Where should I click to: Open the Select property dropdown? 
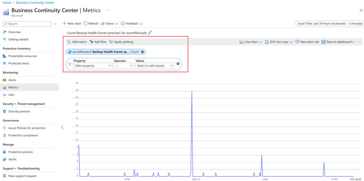click(x=93, y=66)
